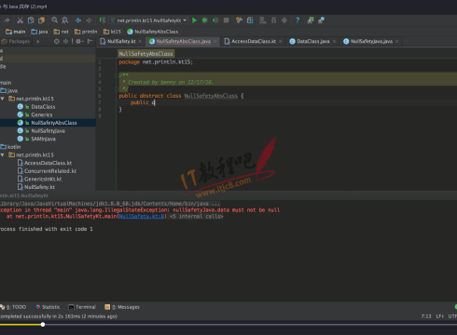Image resolution: width=457 pixels, height=335 pixels.
Task: Open the Packages panel gear settings
Action: click(x=78, y=41)
